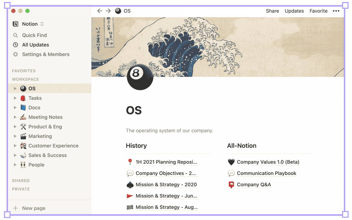The width and height of the screenshot is (352, 220).
Task: Click the 8-ball icon beside OS in sidebar
Action: 23,88
